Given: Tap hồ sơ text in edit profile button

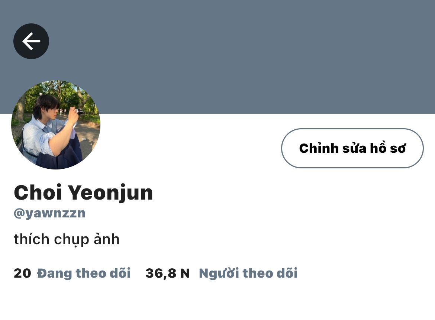Looking at the screenshot, I should 388,148.
